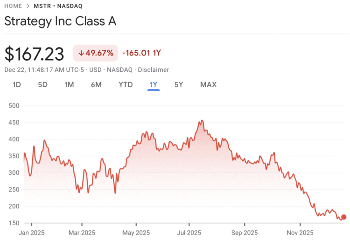350x242 pixels.
Task: Select the 5D range tab
Action: pyautogui.click(x=43, y=85)
